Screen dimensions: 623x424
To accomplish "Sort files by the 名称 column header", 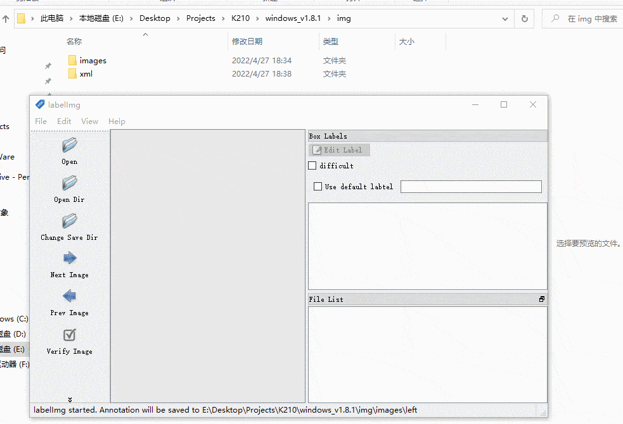I will pos(74,42).
